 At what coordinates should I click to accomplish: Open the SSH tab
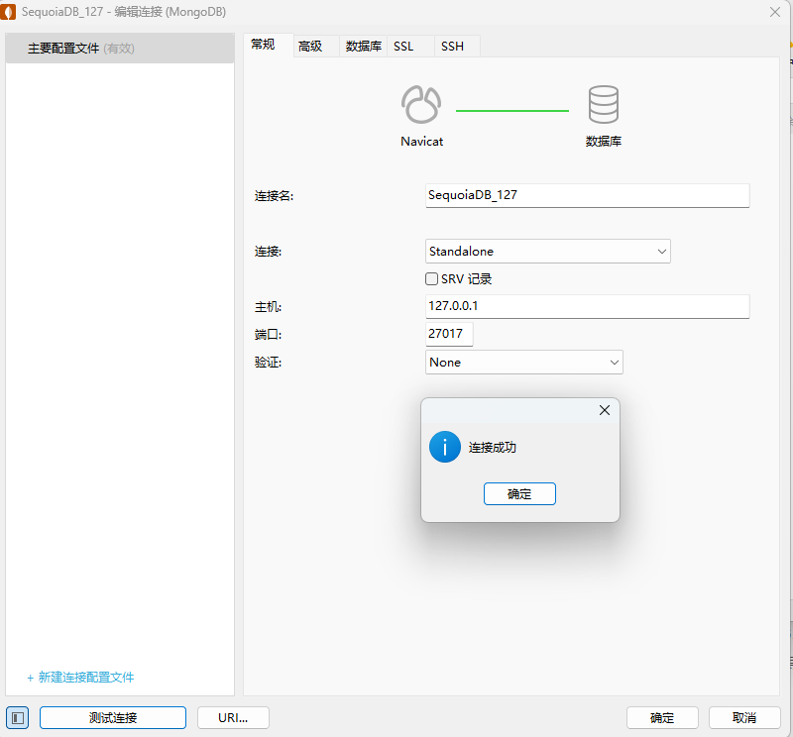(x=452, y=46)
